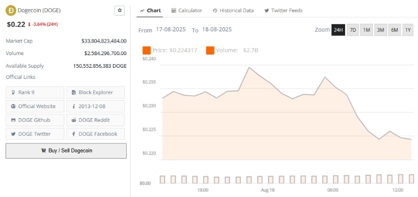Viewport: 418px width, 197px height.
Task: Click the highest peak on the price line
Action: tap(249, 68)
